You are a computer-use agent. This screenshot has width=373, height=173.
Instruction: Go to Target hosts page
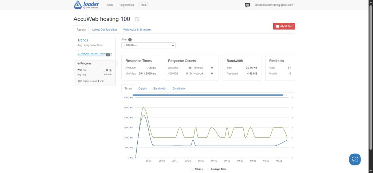[x=126, y=5]
